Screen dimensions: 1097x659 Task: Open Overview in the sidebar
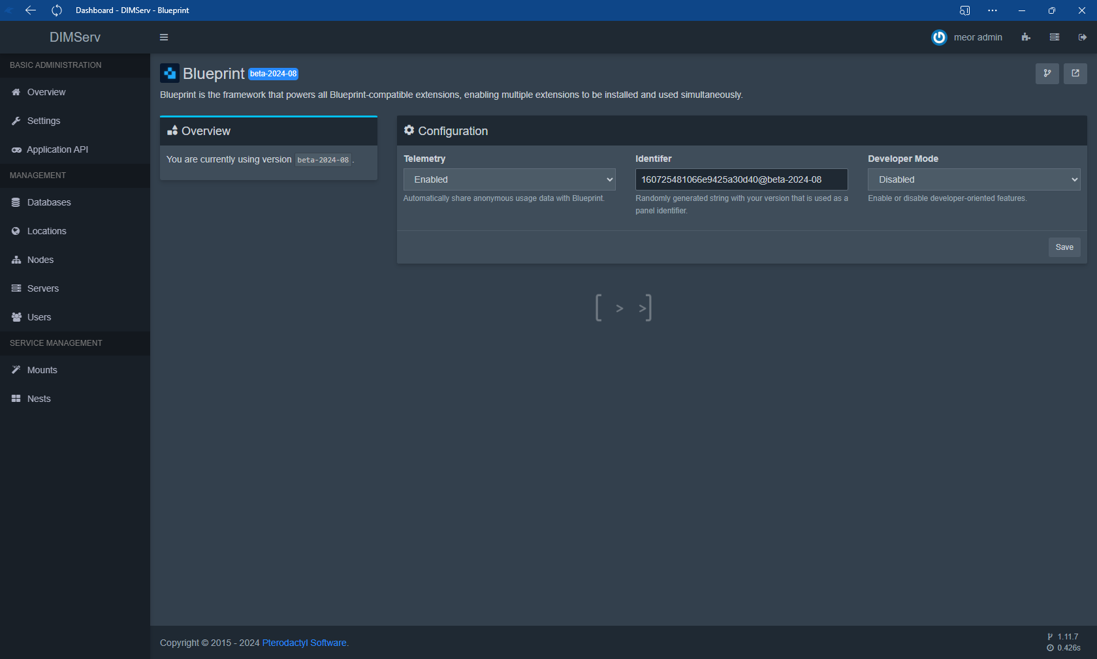[75, 92]
